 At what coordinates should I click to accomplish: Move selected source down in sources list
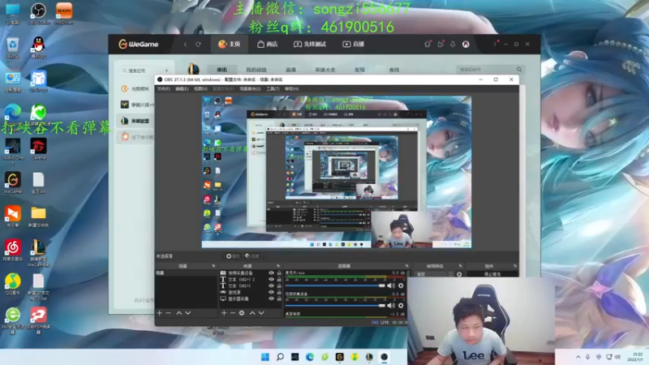click(x=261, y=313)
